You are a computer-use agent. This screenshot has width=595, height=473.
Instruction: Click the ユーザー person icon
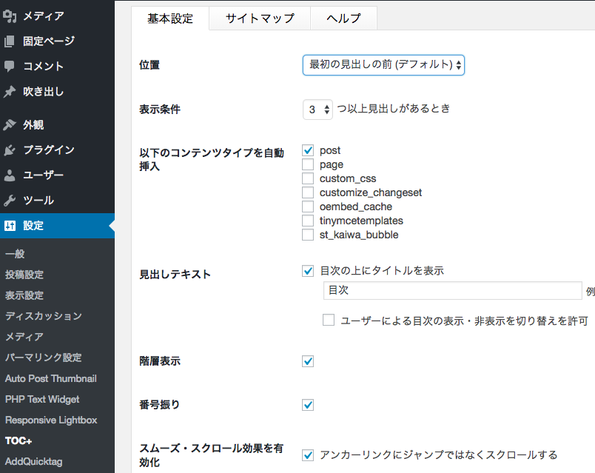pyautogui.click(x=10, y=175)
